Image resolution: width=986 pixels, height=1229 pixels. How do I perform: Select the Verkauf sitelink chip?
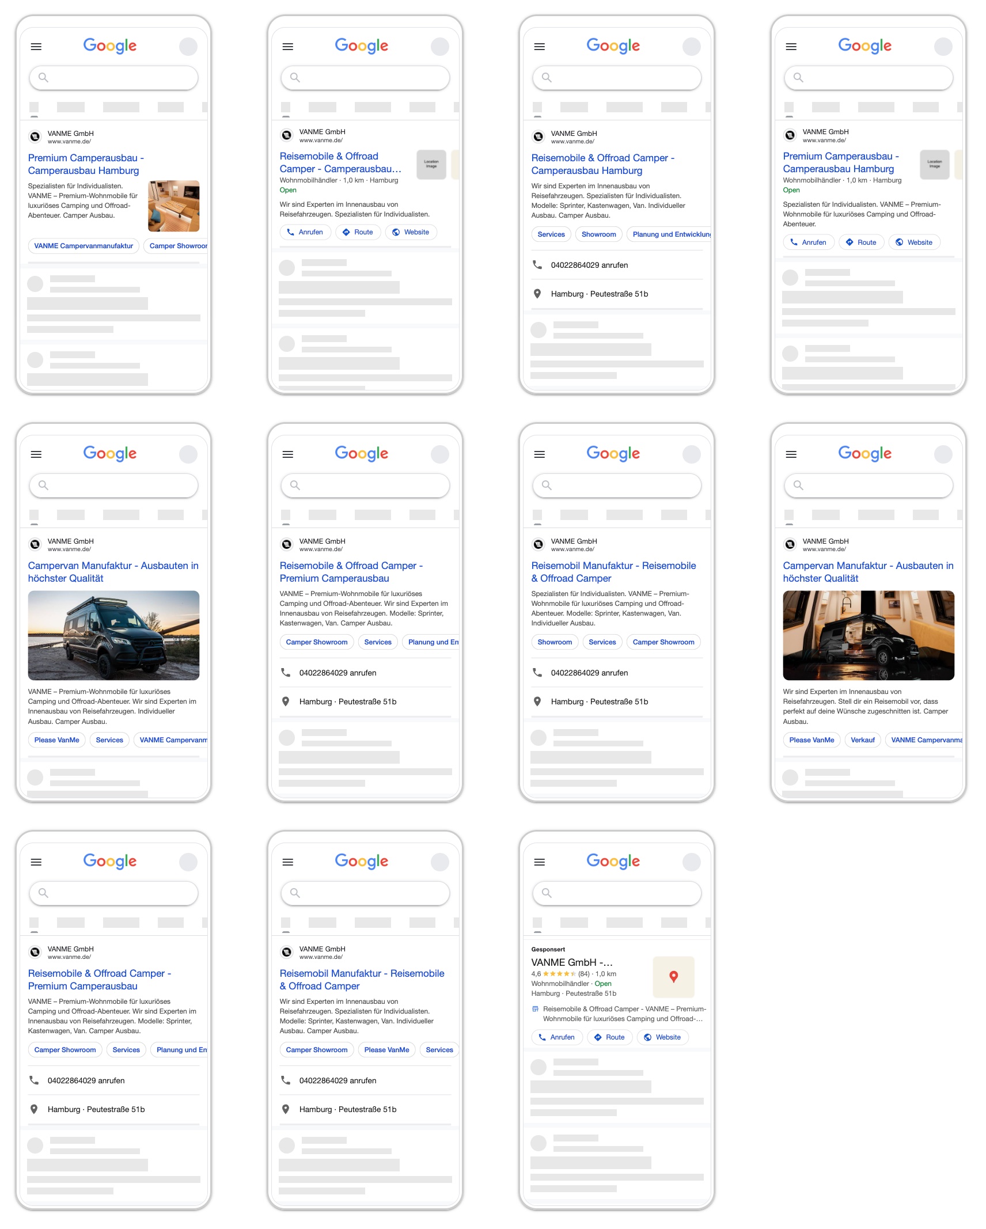[862, 740]
